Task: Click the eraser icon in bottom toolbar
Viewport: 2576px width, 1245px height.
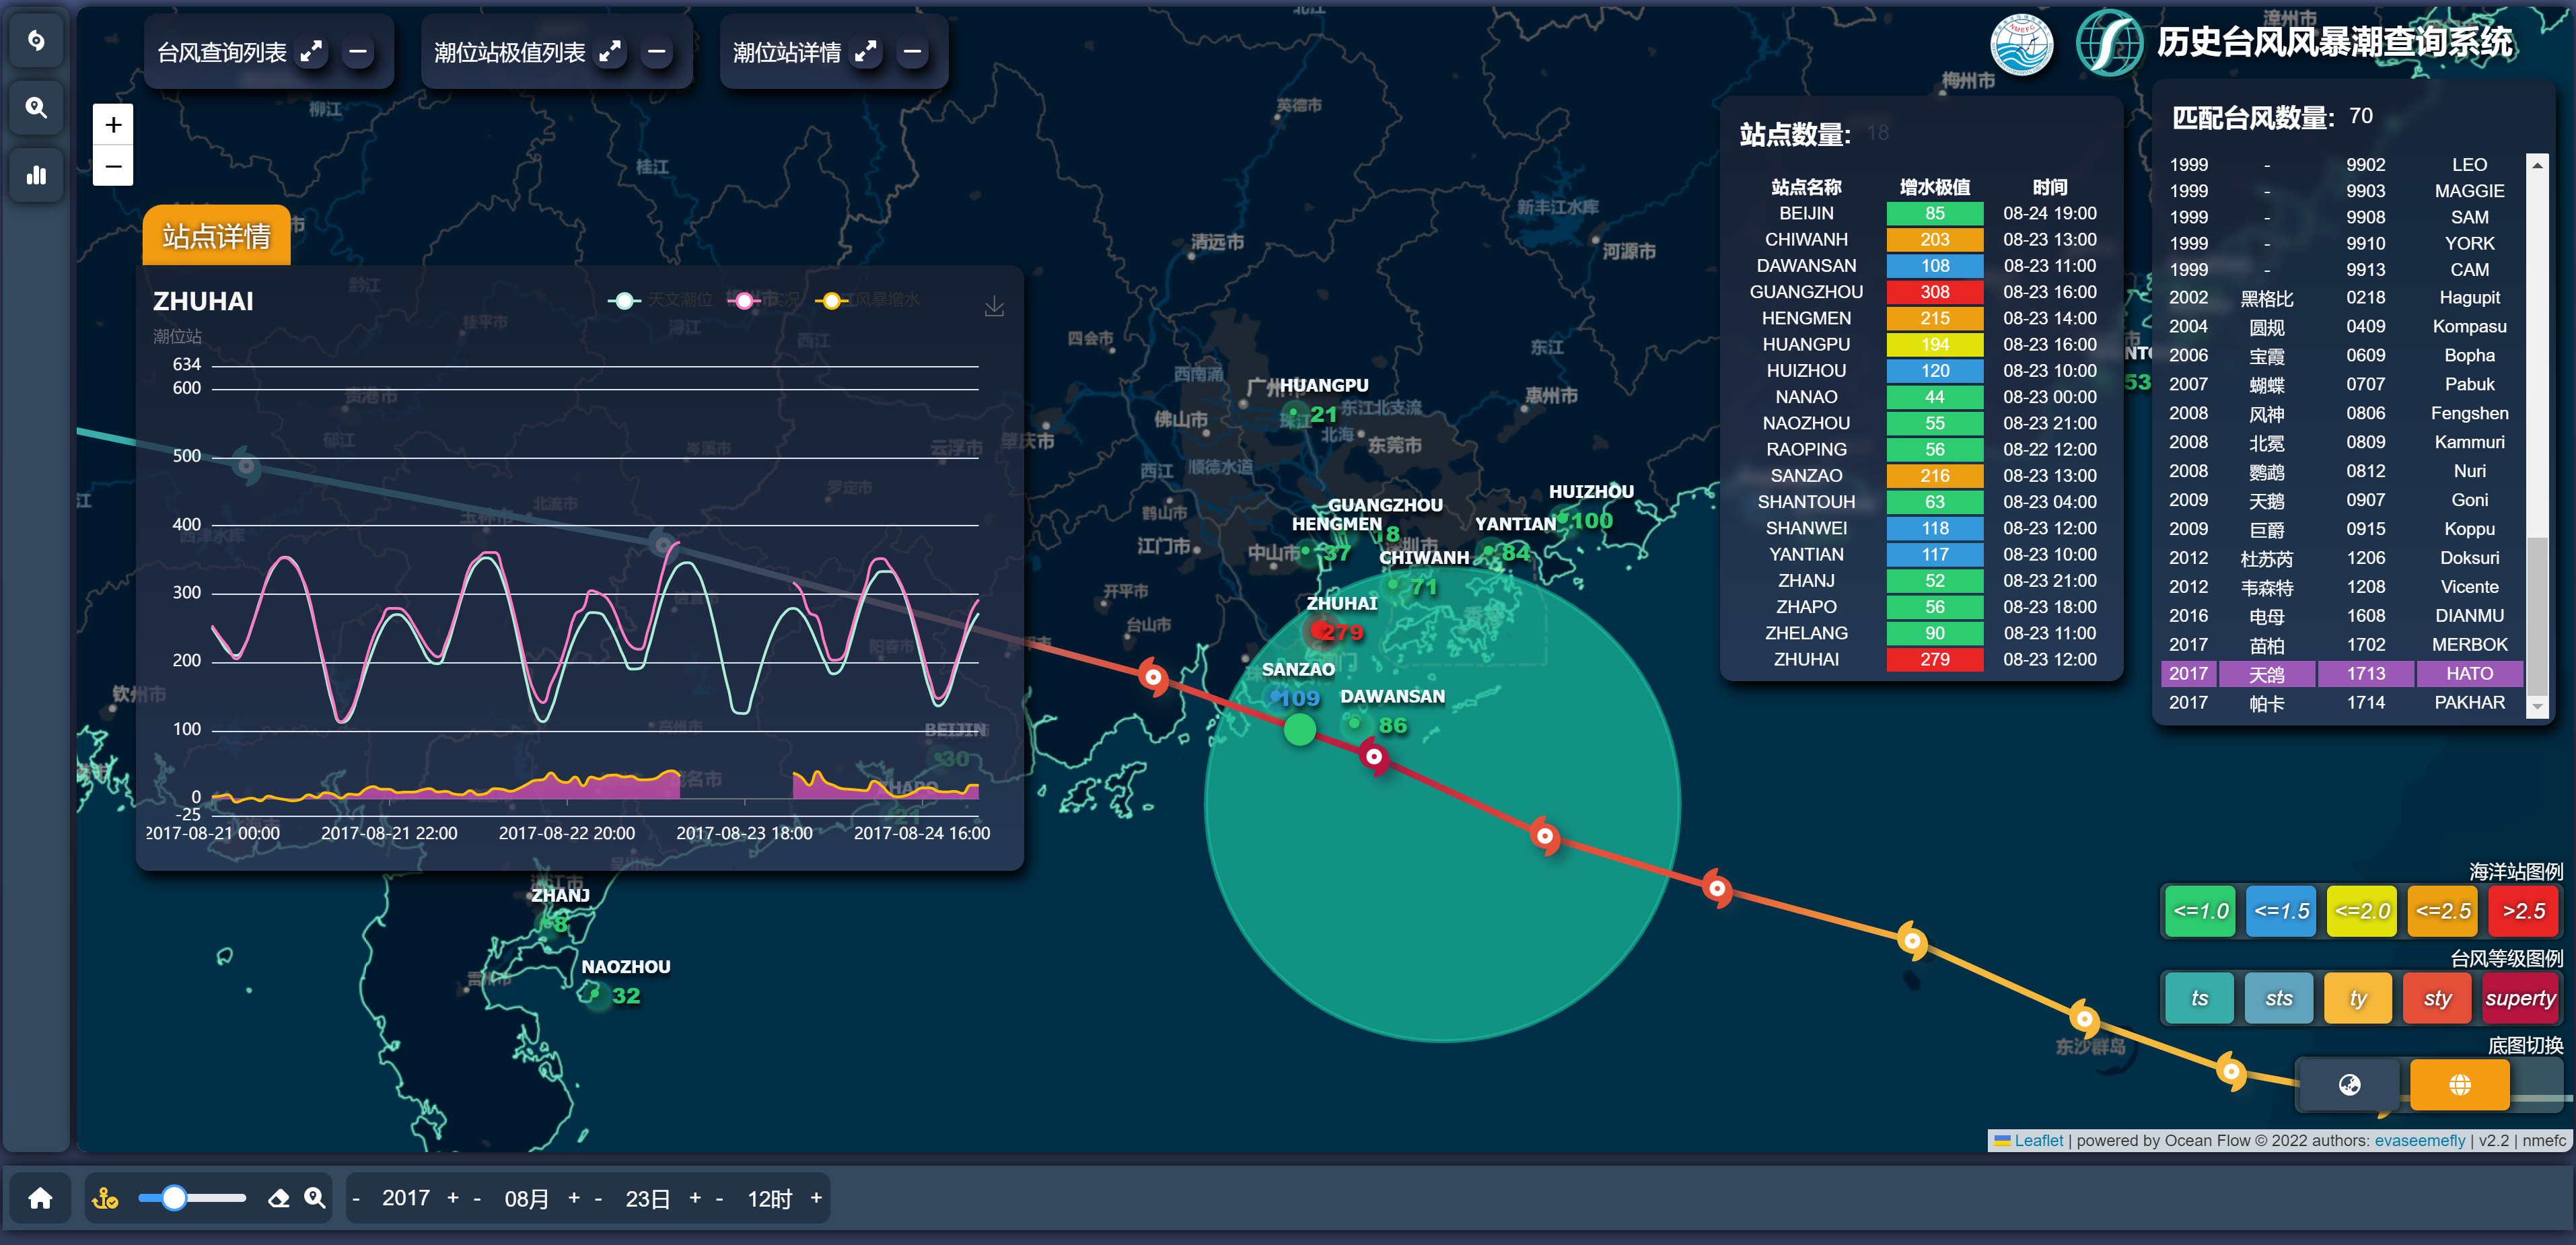Action: (x=279, y=1198)
